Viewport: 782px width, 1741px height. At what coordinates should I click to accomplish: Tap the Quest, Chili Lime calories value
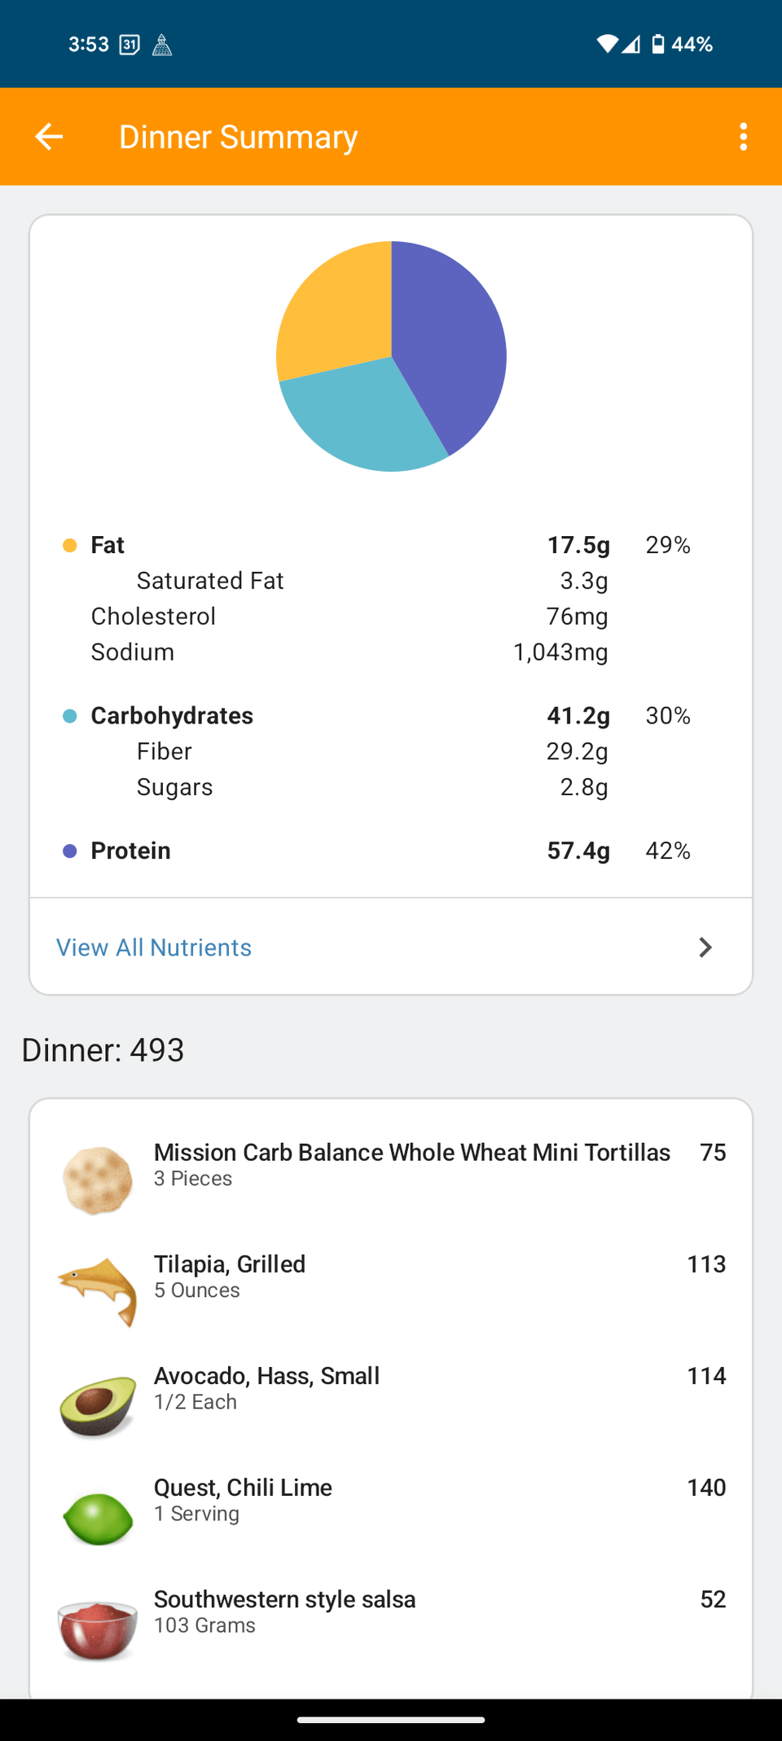(x=706, y=1488)
